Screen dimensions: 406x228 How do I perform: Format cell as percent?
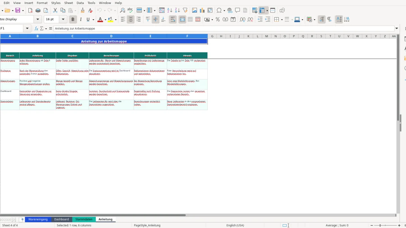(218, 20)
